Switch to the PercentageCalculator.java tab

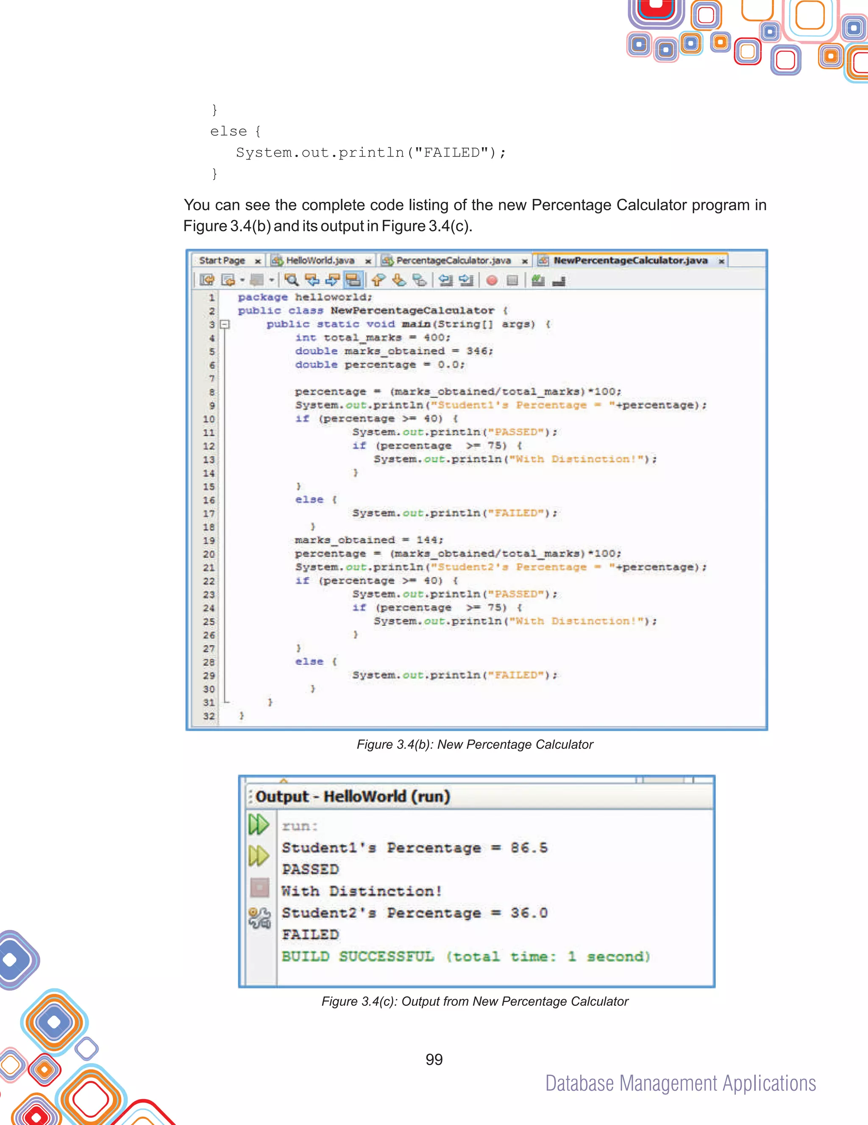point(453,261)
